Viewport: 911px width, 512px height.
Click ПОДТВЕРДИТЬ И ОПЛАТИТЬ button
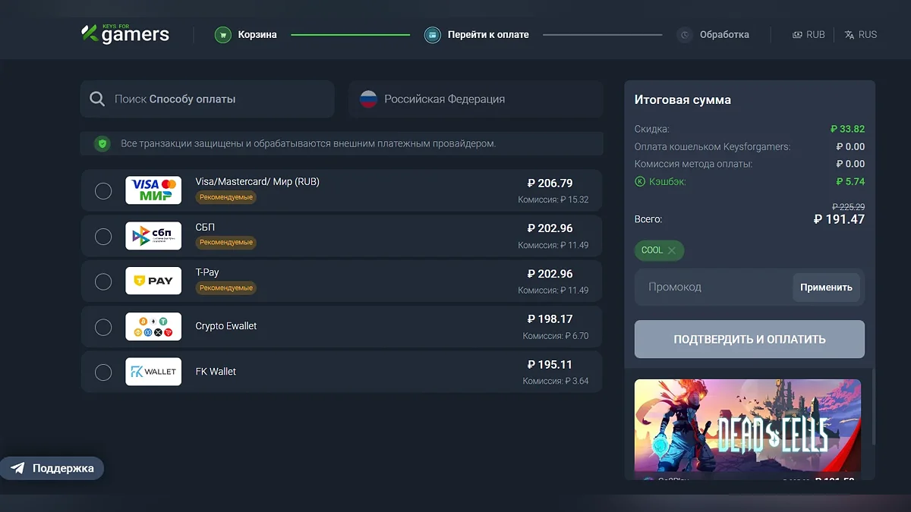click(749, 339)
